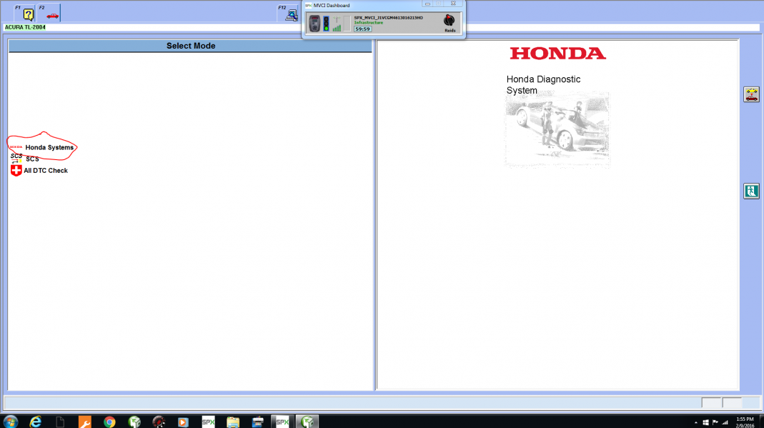Click the first SPX taskbar icon
The width and height of the screenshot is (764, 428).
pos(208,422)
